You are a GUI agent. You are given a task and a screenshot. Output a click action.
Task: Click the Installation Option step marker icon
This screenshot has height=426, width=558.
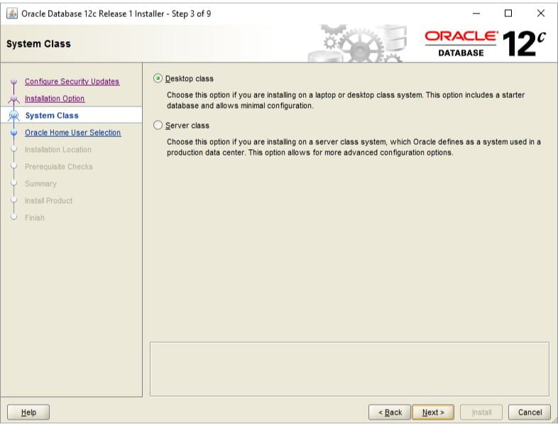point(14,99)
